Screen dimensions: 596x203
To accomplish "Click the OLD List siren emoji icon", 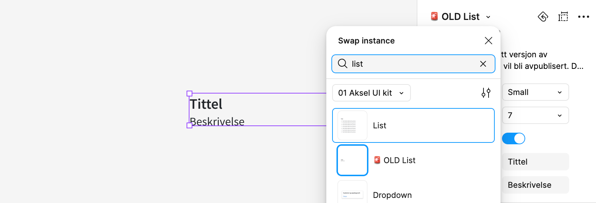I will coord(434,16).
